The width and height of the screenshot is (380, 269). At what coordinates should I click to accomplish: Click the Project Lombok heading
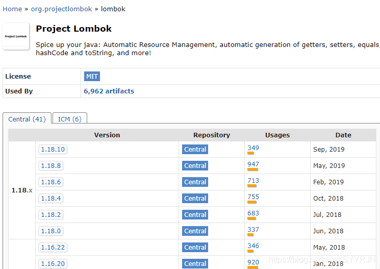[x=73, y=29]
